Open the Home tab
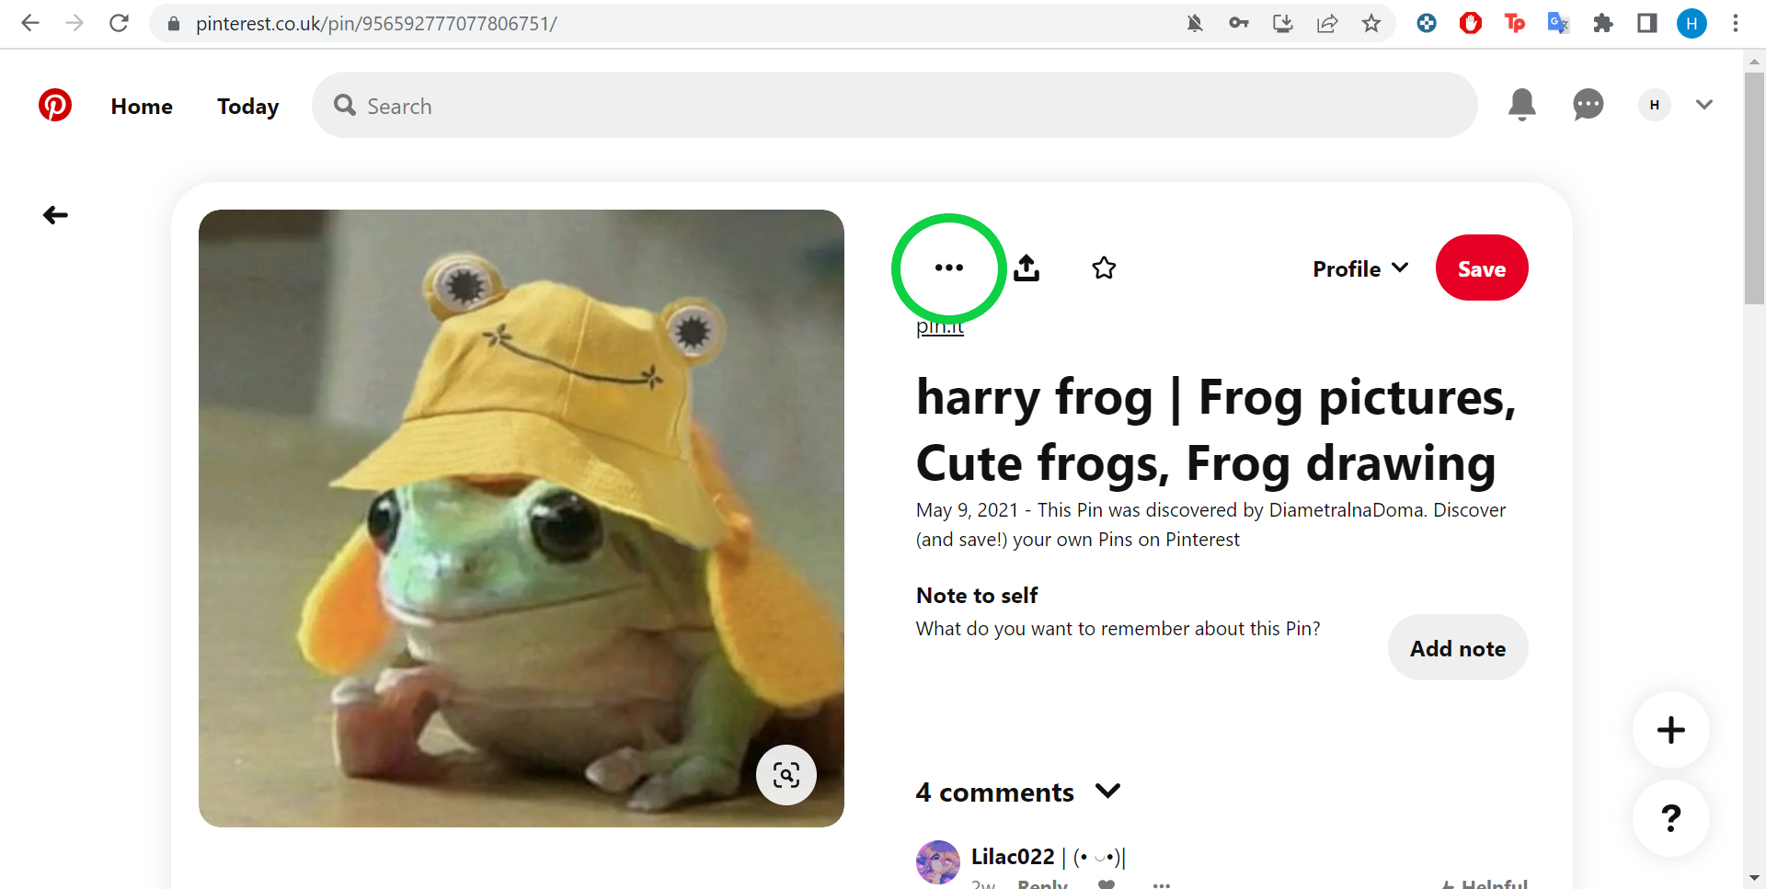 point(142,106)
